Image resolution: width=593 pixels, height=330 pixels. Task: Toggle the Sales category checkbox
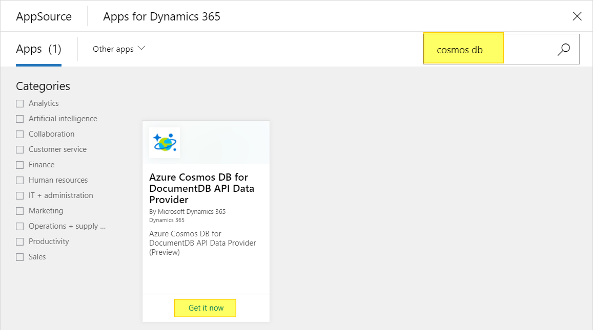coord(19,257)
